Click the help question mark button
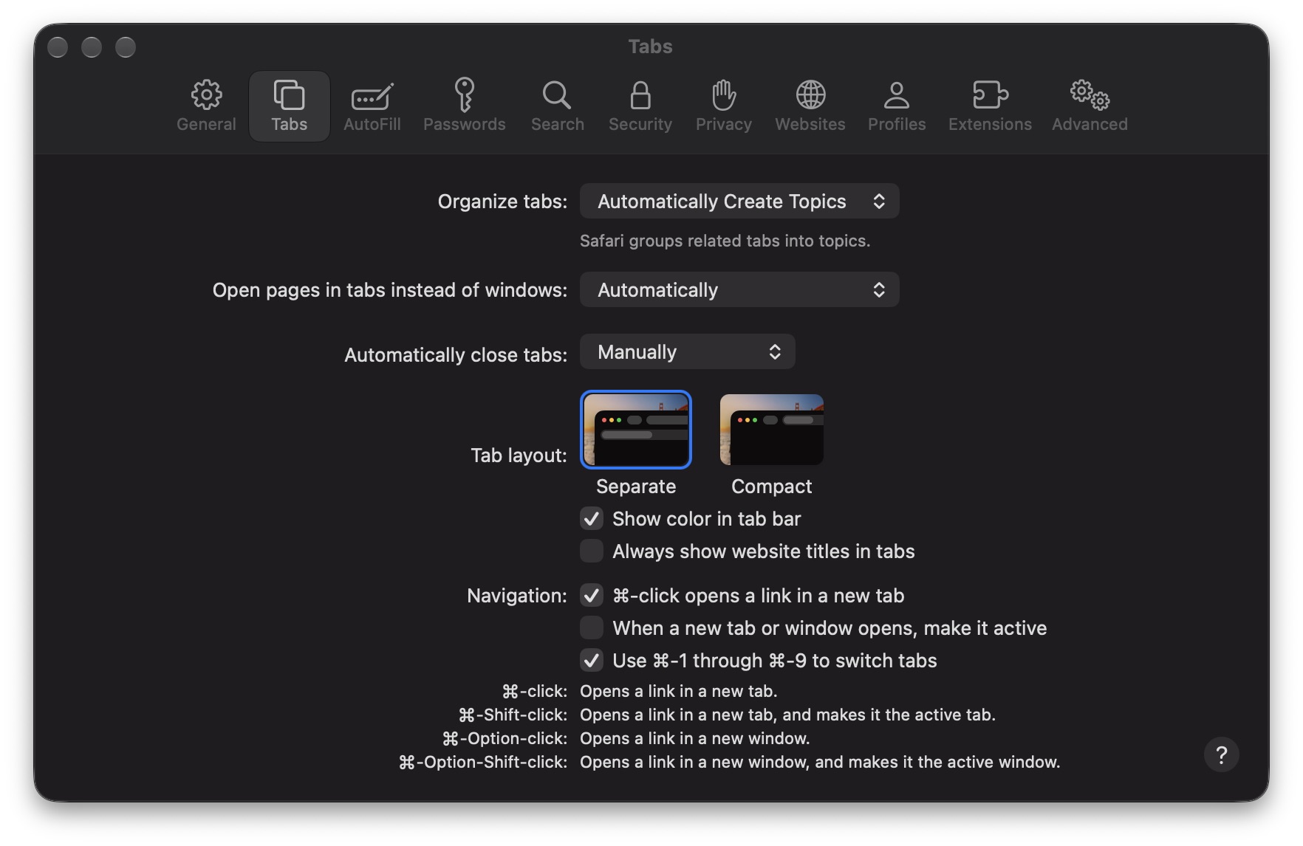This screenshot has height=846, width=1303. pos(1221,754)
